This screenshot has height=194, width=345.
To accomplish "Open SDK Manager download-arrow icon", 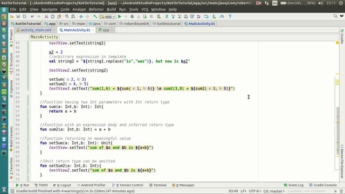I will tap(214, 17).
